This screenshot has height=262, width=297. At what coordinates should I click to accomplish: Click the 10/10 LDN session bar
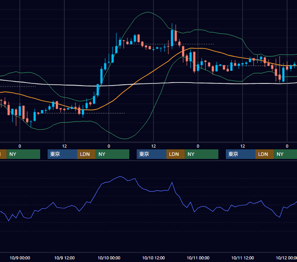click(x=176, y=154)
